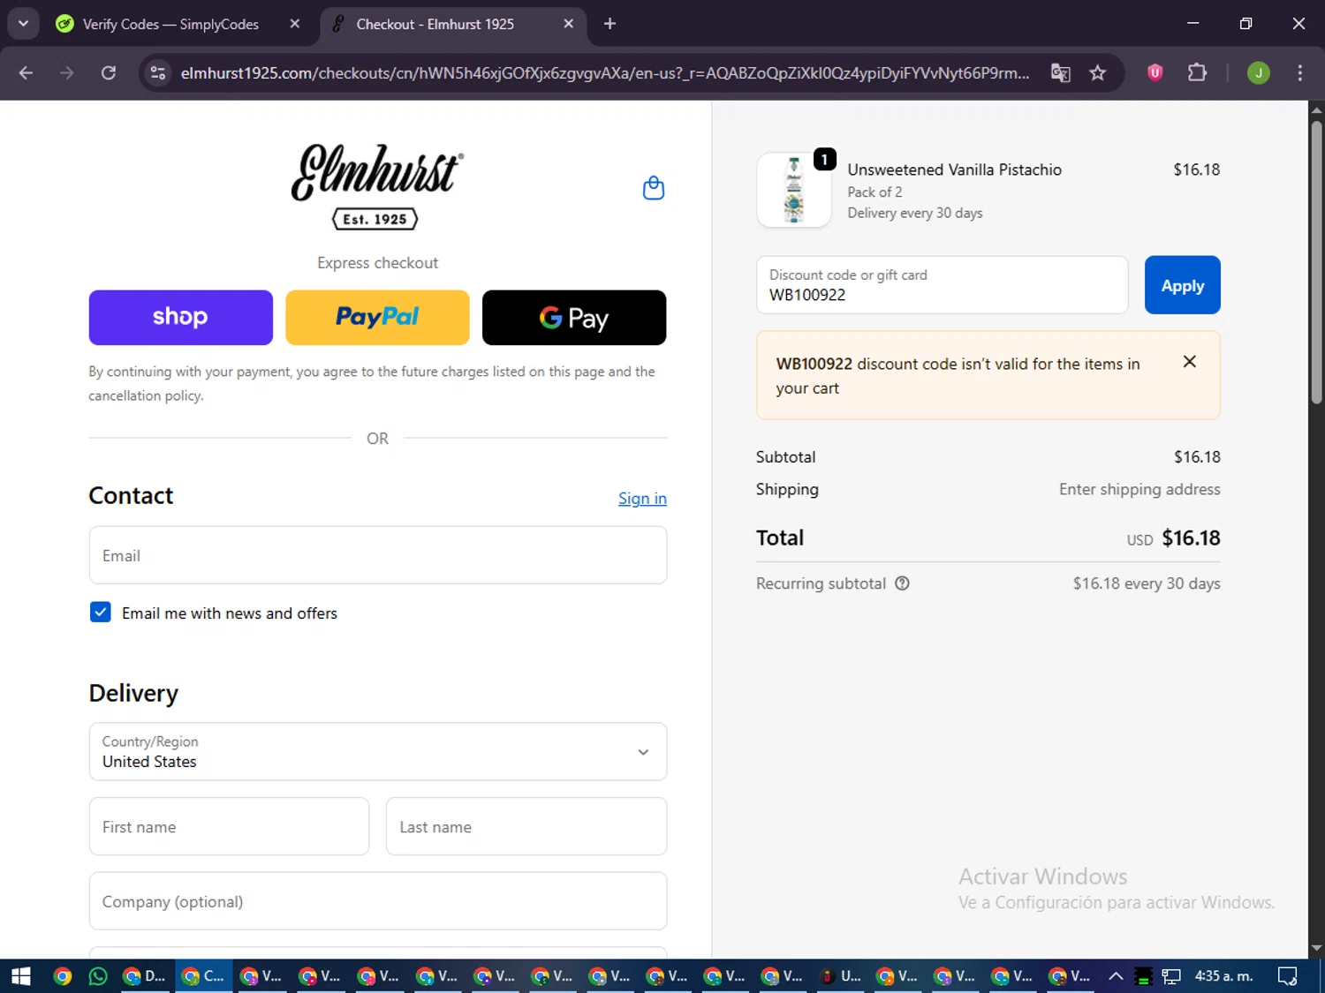Click the Elmhurst Est. 1925 logo
The height and width of the screenshot is (993, 1325).
coord(377,186)
